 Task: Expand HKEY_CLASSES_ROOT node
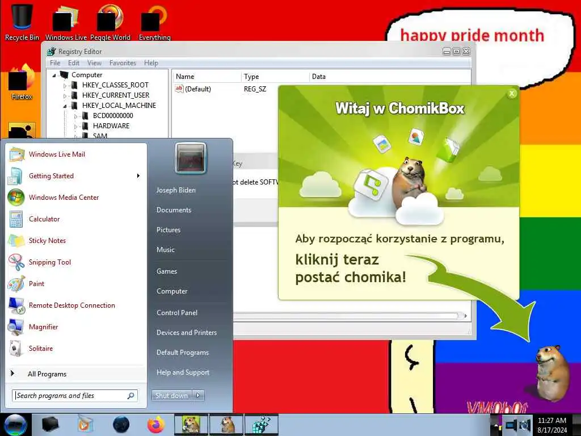(x=65, y=86)
